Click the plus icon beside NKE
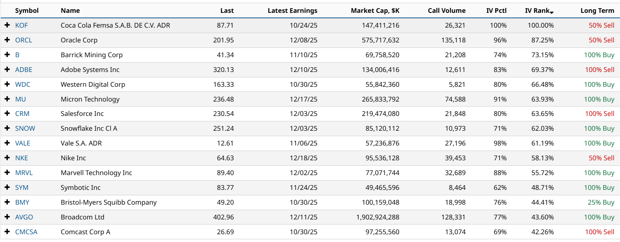 coord(7,158)
